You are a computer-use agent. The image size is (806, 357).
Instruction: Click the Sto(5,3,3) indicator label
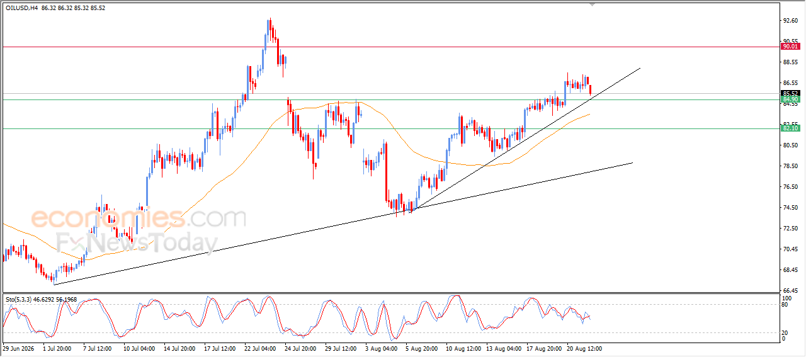pos(19,299)
